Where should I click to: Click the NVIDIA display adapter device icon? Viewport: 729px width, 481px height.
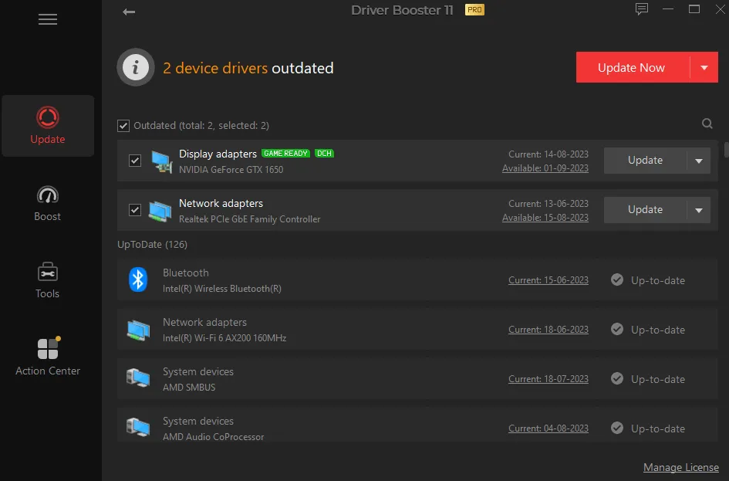161,160
